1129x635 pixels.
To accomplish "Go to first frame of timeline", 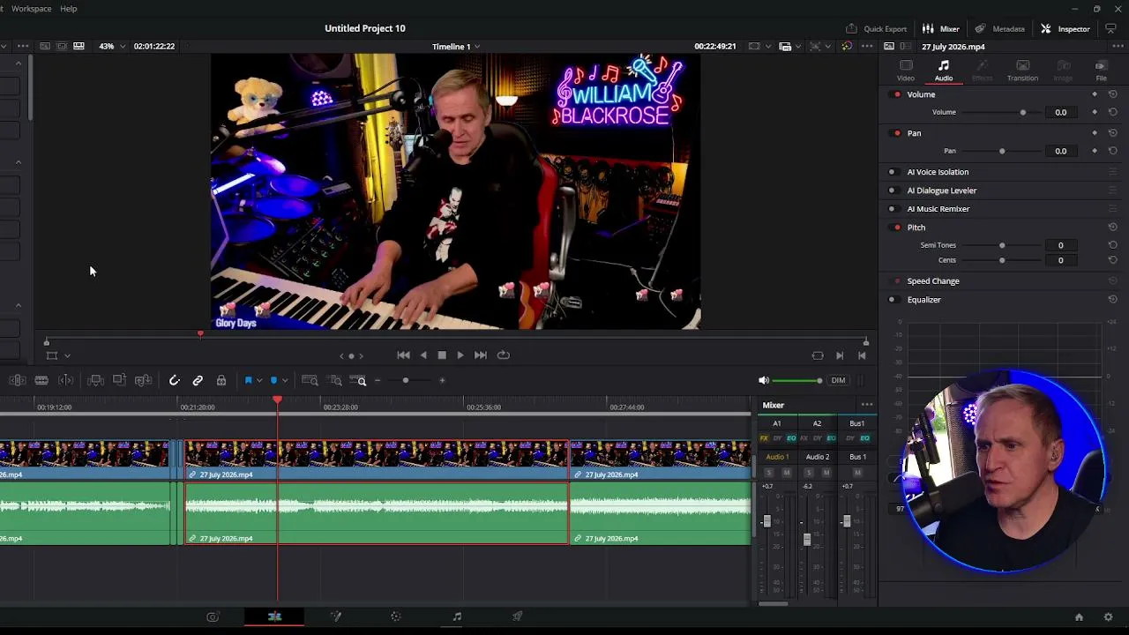I will click(403, 355).
